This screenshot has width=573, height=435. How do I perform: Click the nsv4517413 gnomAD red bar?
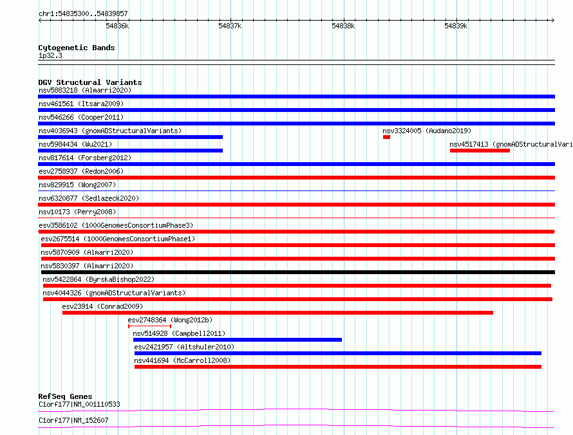[480, 151]
